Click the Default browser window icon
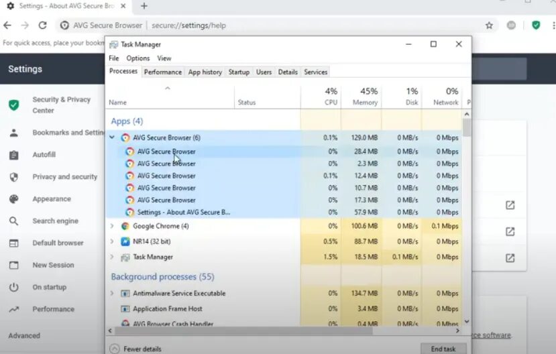The height and width of the screenshot is (354, 556). (14, 243)
